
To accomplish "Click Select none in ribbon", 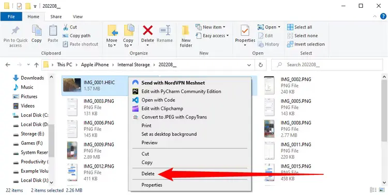I will coord(303,36).
